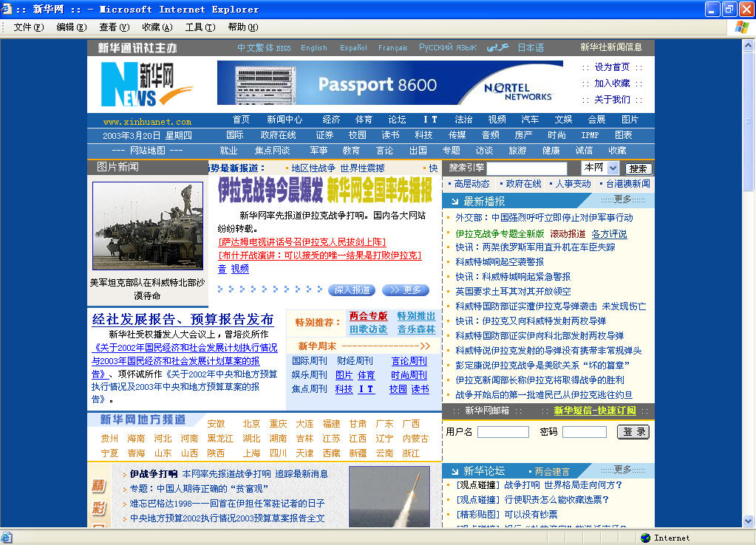Click the arrow icon beside 最新播报

click(x=452, y=202)
